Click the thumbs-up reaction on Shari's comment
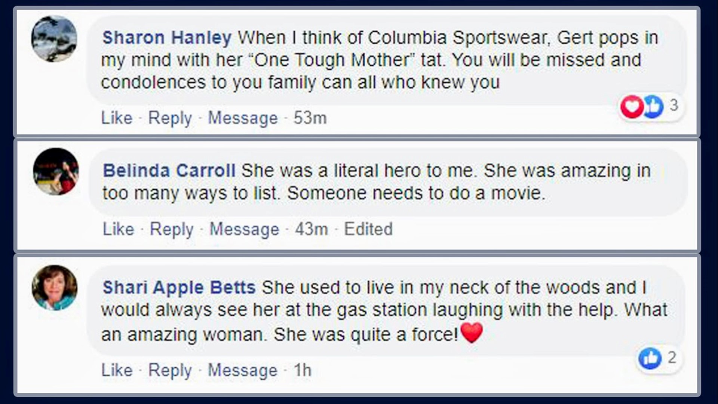 click(650, 358)
